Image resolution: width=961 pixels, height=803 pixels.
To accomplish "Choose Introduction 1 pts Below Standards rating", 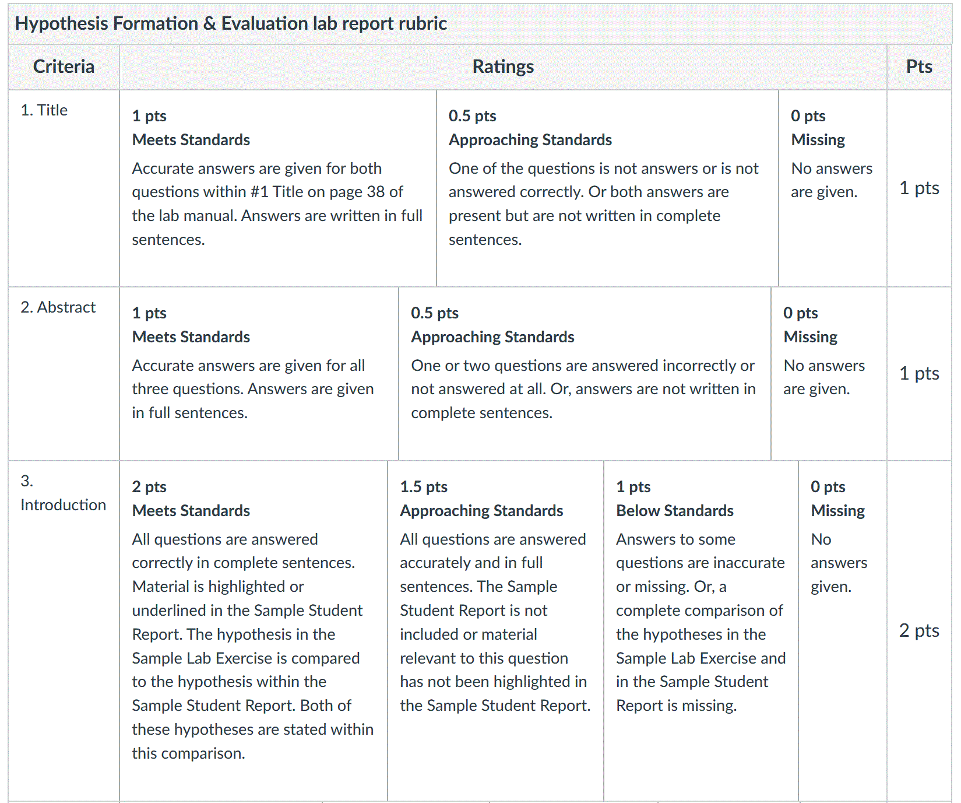I will tap(701, 631).
